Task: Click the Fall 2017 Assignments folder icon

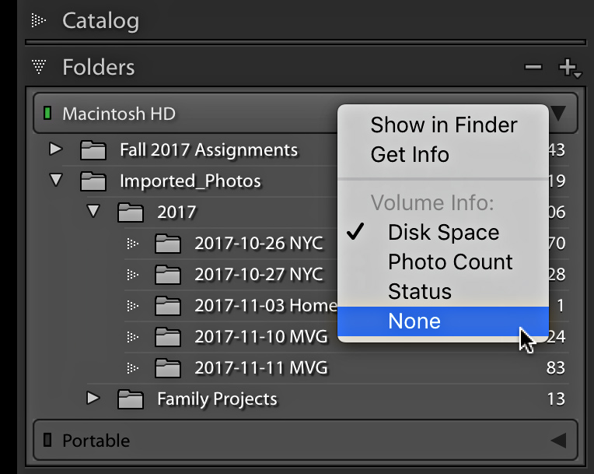Action: pos(93,149)
